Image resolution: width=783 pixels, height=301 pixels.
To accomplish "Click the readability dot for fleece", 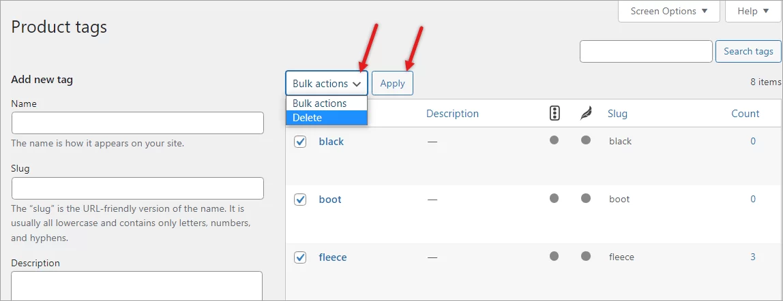I will (x=586, y=256).
